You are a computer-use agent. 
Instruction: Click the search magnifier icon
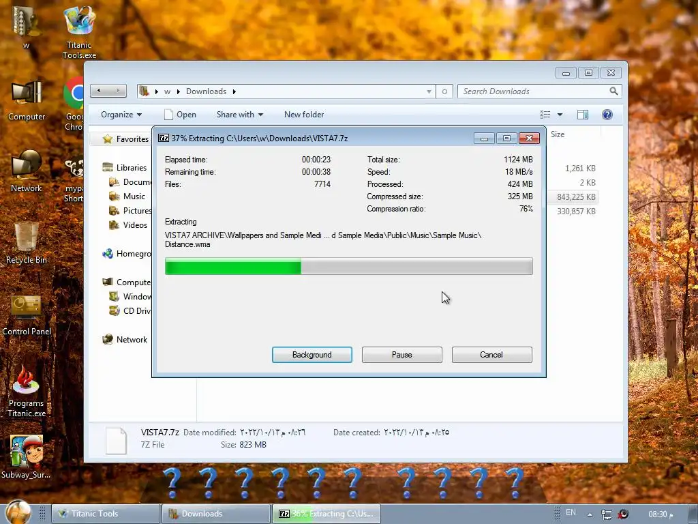(x=614, y=91)
